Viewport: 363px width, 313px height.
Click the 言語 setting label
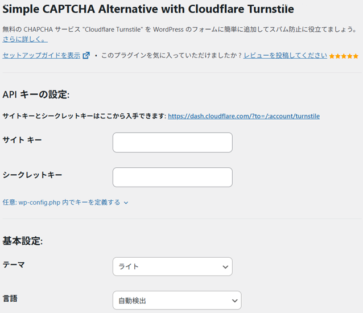click(x=10, y=297)
